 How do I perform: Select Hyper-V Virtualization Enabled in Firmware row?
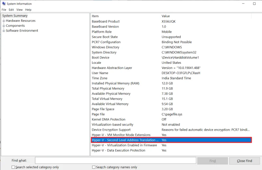171,145
